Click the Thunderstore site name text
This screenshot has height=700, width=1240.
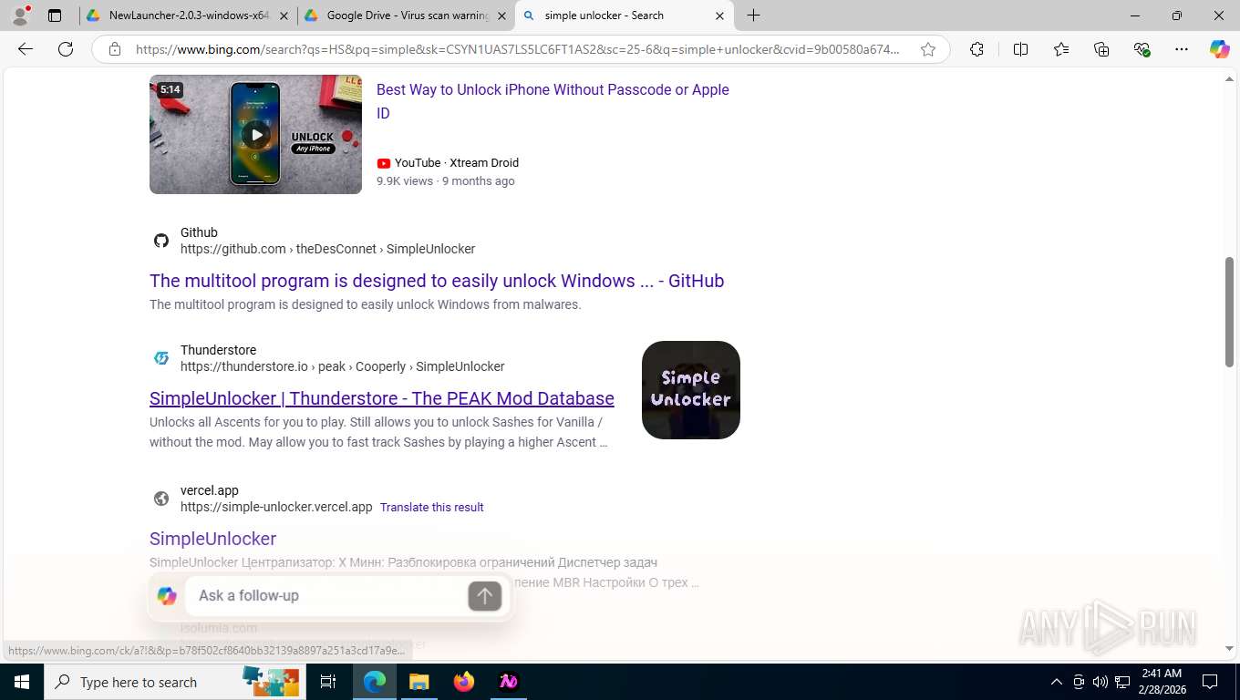click(218, 350)
